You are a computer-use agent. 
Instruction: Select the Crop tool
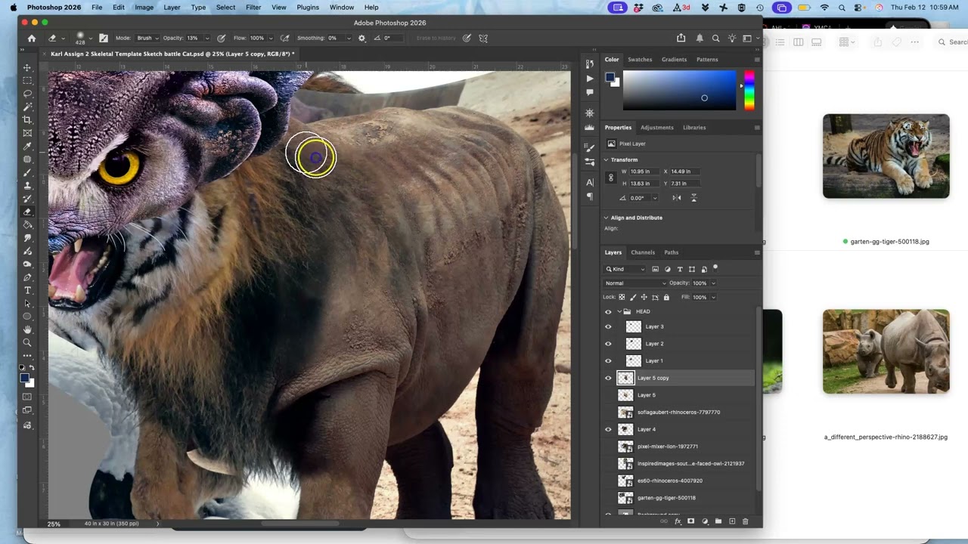pos(27,119)
